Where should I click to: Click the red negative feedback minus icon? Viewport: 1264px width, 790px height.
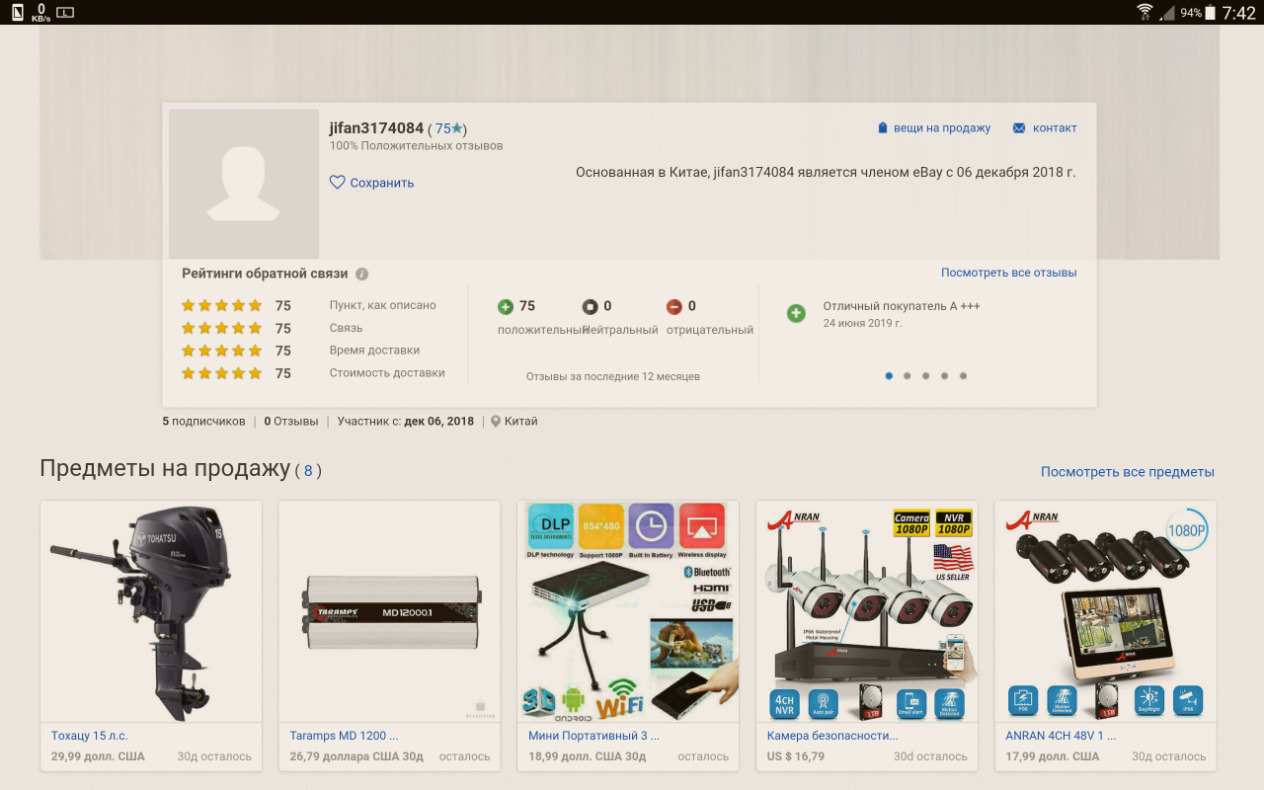[674, 307]
